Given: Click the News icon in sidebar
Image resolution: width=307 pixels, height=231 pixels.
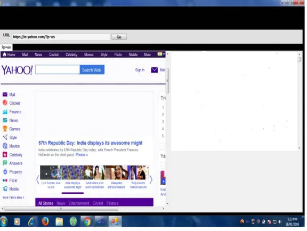Looking at the screenshot, I should 5,120.
